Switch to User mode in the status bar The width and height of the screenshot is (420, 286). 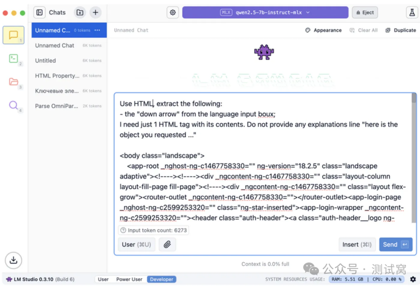point(103,279)
